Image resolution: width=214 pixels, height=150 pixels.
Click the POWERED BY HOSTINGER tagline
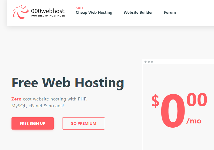click(x=48, y=16)
